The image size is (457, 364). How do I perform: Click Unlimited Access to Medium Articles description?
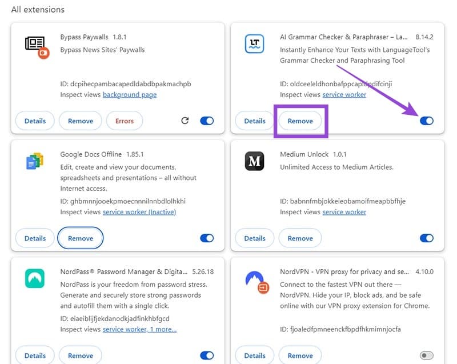click(336, 167)
